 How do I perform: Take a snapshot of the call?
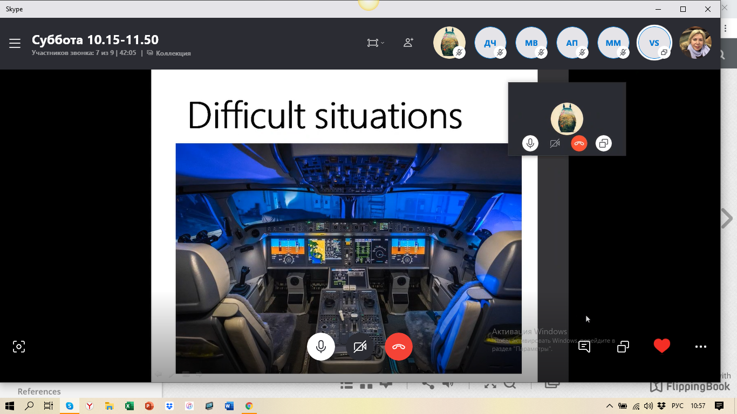19,347
